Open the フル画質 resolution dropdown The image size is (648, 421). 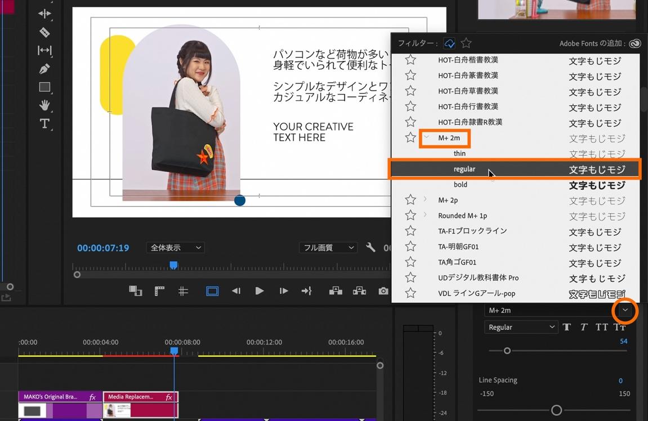click(329, 248)
